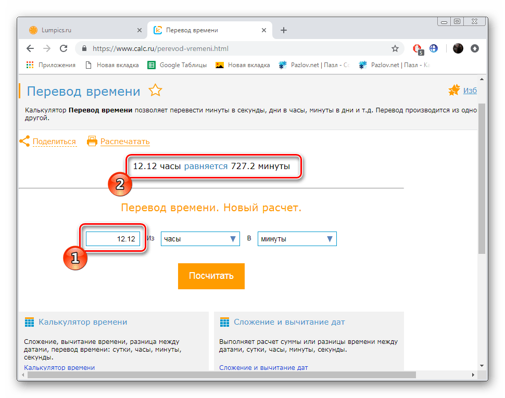The height and width of the screenshot is (398, 505).
Task: View site security lock icon
Action: [84, 48]
